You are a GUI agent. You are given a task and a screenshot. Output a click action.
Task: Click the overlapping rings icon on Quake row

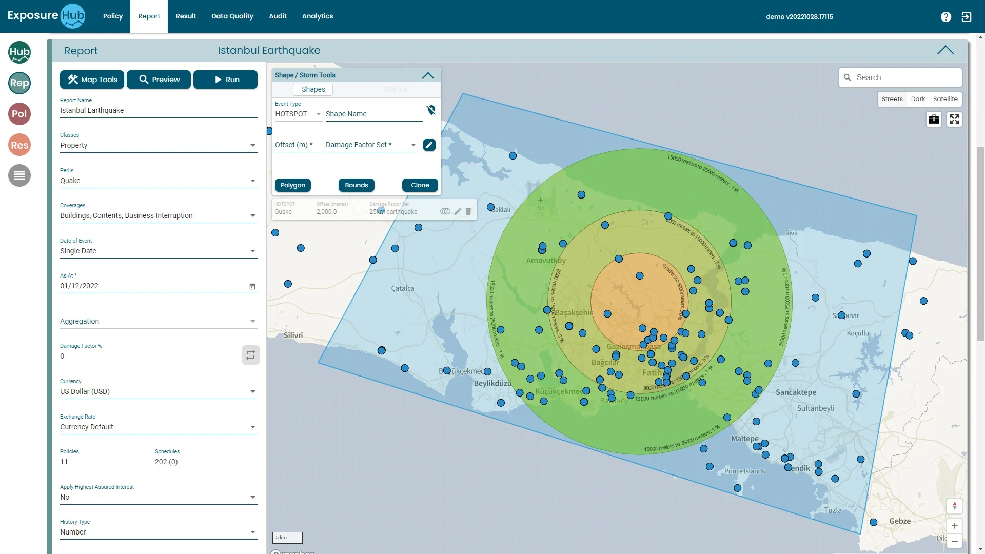(x=445, y=211)
